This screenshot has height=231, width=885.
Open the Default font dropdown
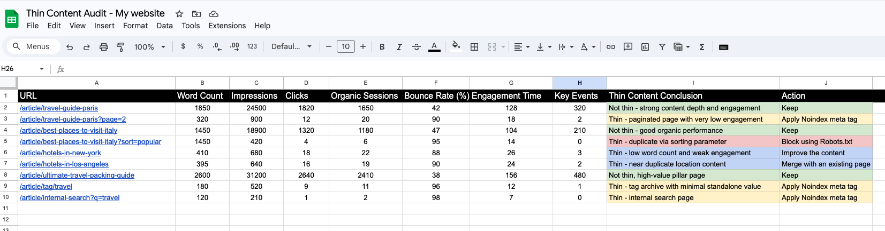(291, 46)
